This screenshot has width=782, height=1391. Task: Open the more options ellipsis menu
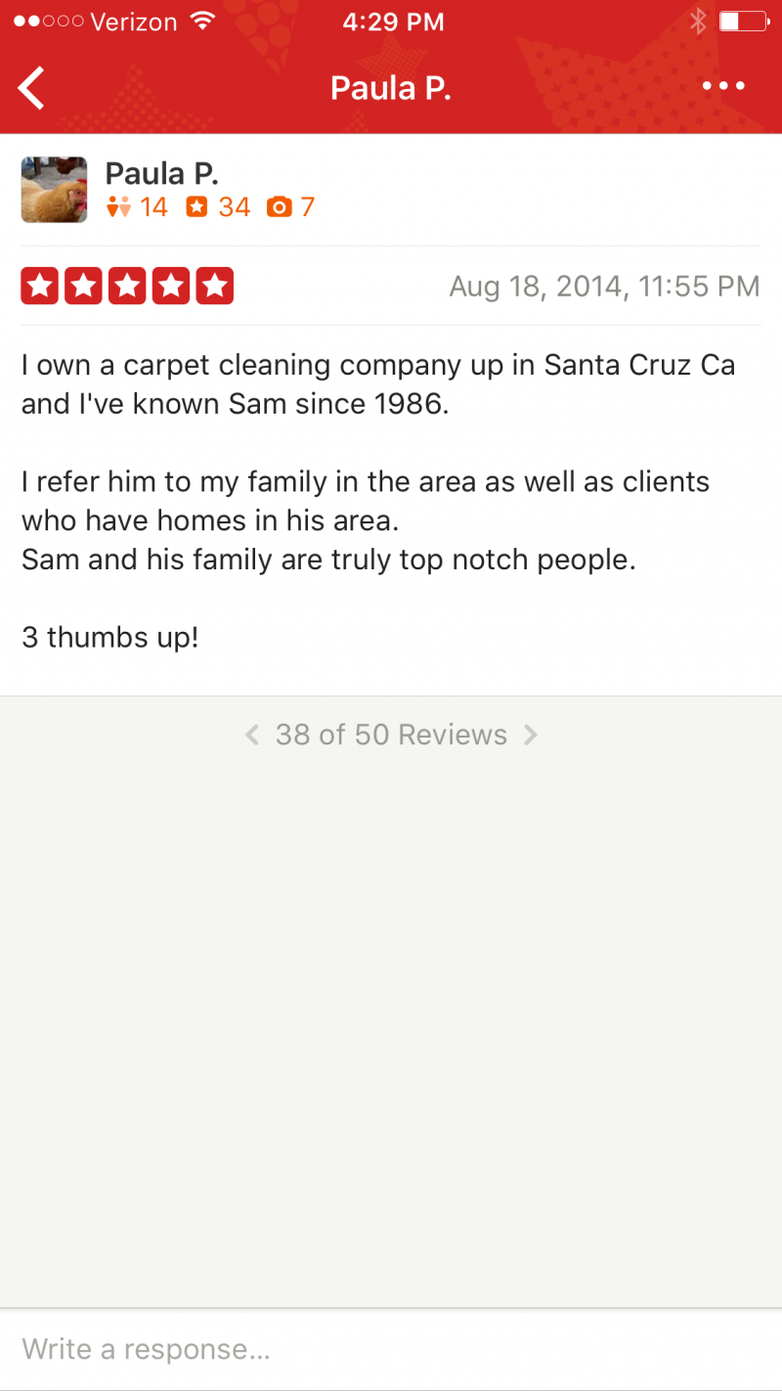[x=723, y=86]
